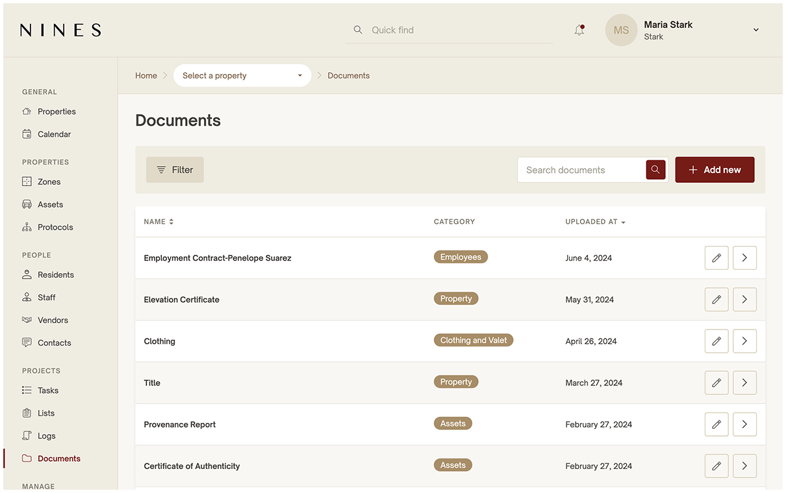This screenshot has width=786, height=493.
Task: Click the Add new button
Action: [x=715, y=169]
